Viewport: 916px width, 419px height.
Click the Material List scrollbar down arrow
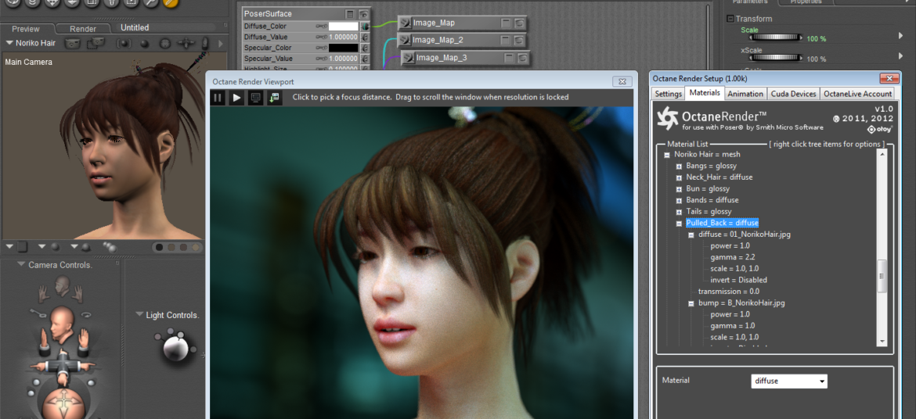pyautogui.click(x=882, y=342)
